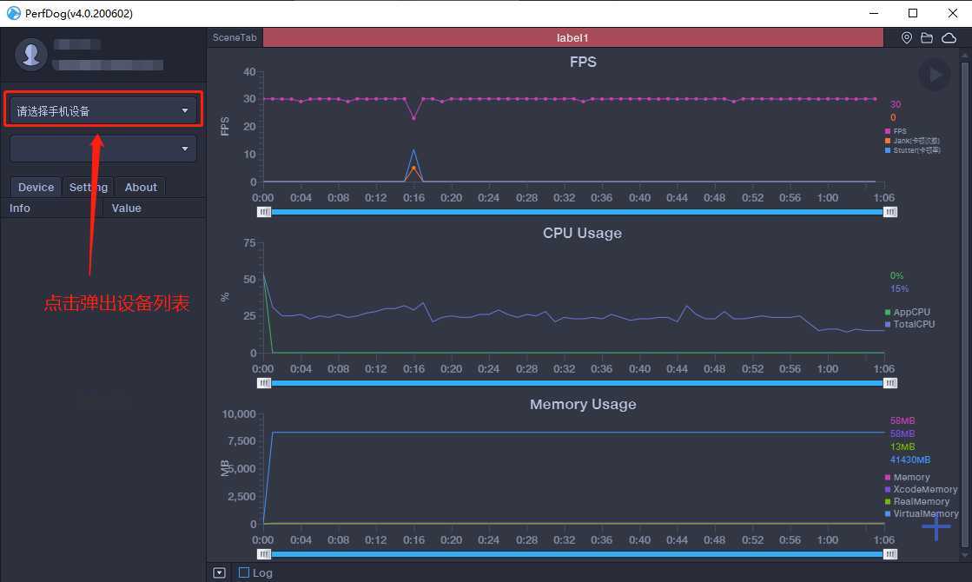The width and height of the screenshot is (972, 582).
Task: Click the Memory Usage left range handle
Action: [264, 554]
